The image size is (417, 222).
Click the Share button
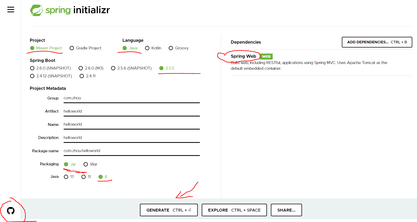click(x=286, y=210)
